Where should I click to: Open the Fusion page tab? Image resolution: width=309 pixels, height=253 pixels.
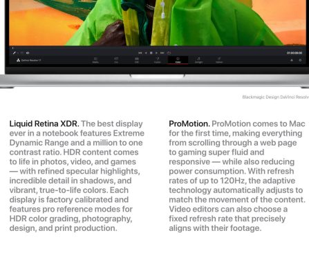pos(157,60)
